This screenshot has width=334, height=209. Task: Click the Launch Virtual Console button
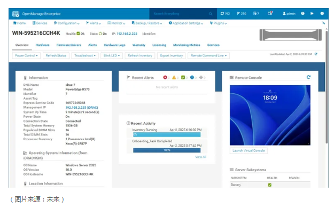(248, 150)
